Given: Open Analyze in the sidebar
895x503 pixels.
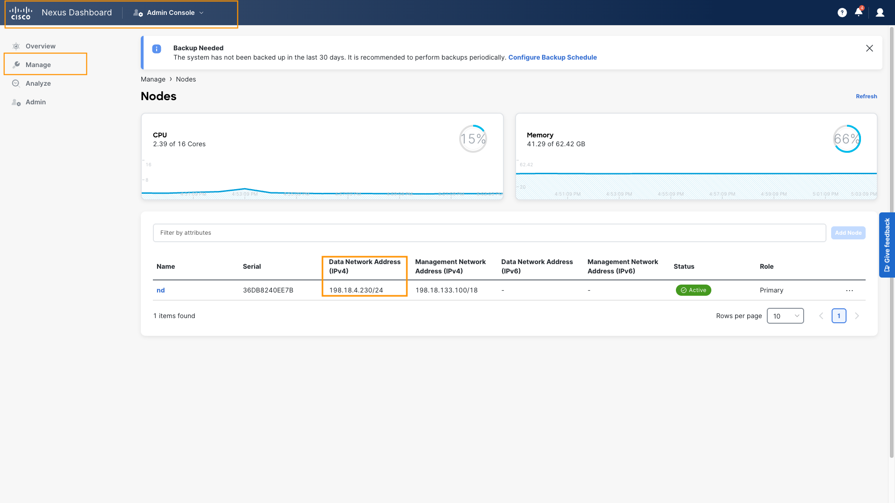Looking at the screenshot, I should [38, 83].
